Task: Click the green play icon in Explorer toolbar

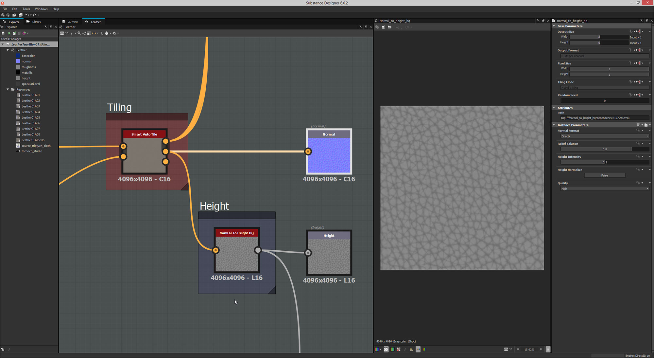Action: click(x=9, y=33)
